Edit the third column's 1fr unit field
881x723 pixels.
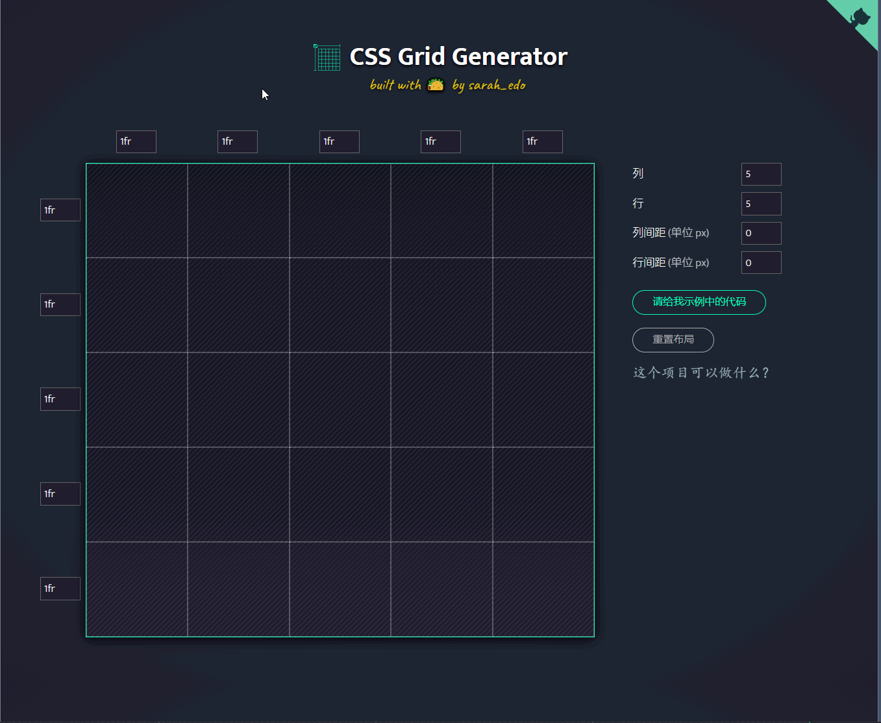pos(340,141)
